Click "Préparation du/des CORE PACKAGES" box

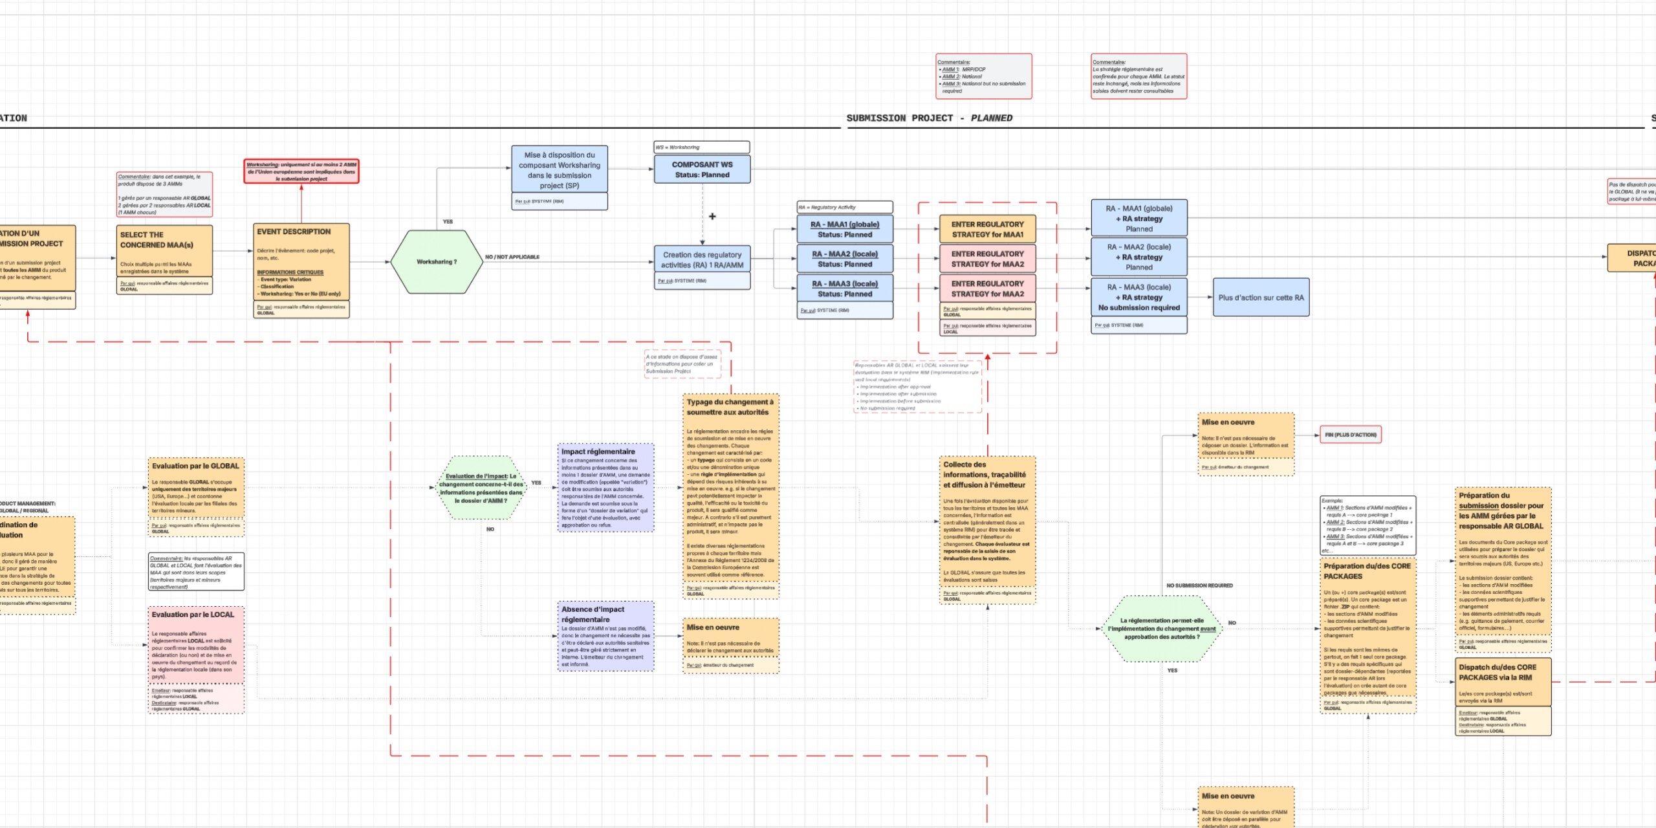coord(1367,628)
